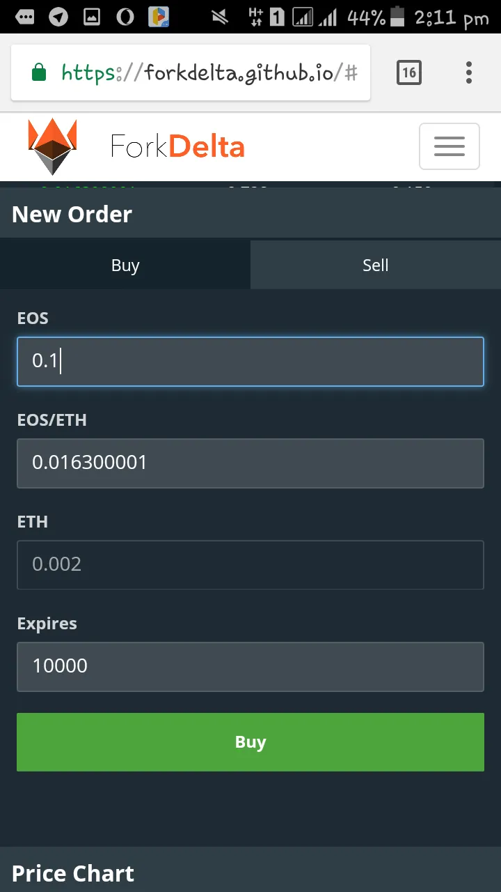501x892 pixels.
Task: Click the ForkDelta fox logo
Action: pos(53,146)
